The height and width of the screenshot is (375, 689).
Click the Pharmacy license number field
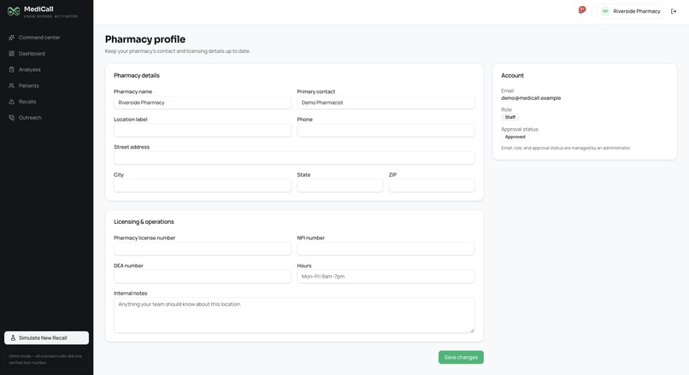tap(202, 249)
